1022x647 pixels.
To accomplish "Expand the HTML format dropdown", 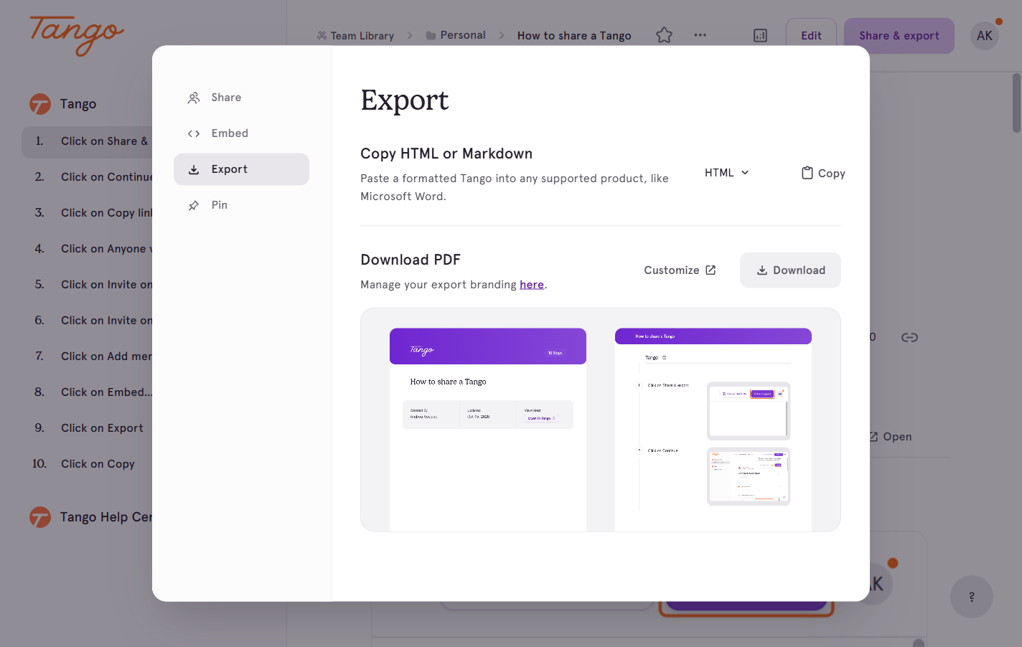I will coord(727,173).
